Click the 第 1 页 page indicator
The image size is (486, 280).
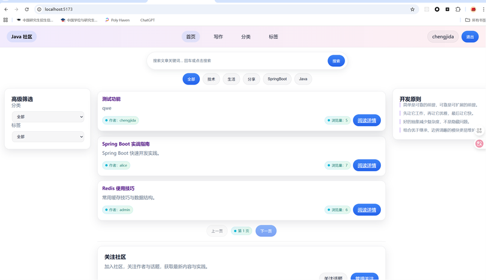pyautogui.click(x=241, y=231)
